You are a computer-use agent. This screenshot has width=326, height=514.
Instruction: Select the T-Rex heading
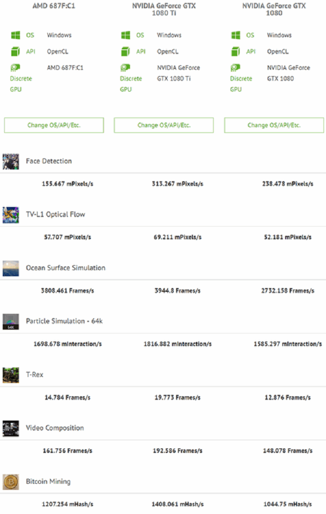pos(34,374)
